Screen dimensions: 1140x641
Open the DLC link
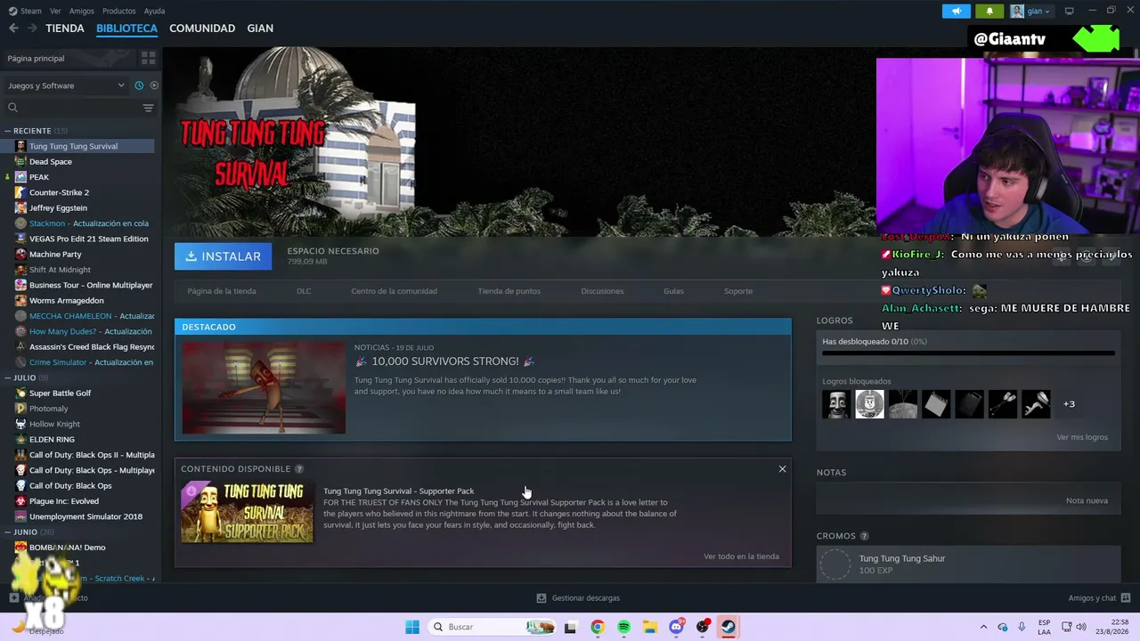coord(304,291)
